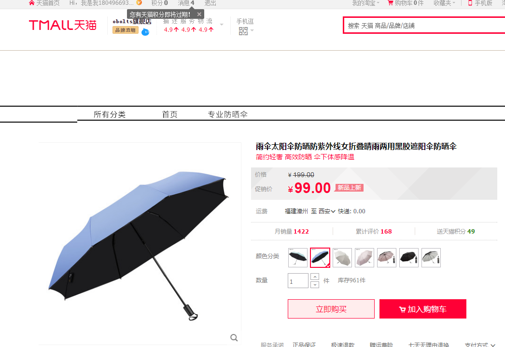Image resolution: width=505 pixels, height=347 pixels.
Task: Select the solid black umbrella color option
Action: click(x=409, y=258)
